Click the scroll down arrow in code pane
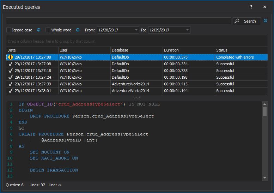 [265, 177]
